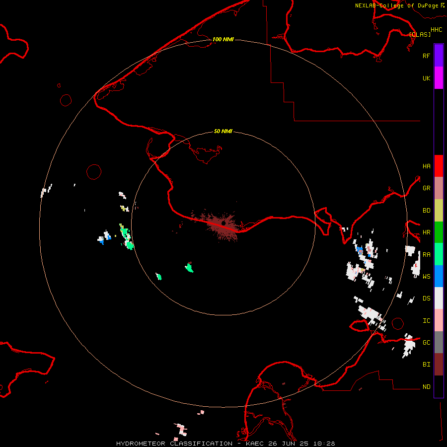447x447 pixels.
Task: Select the IC pink legend swatch
Action: tap(439, 320)
